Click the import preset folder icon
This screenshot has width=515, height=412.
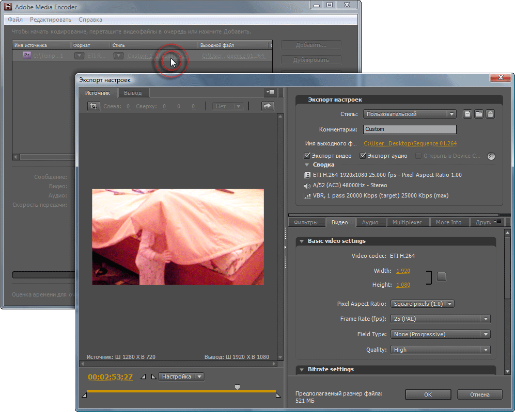479,114
